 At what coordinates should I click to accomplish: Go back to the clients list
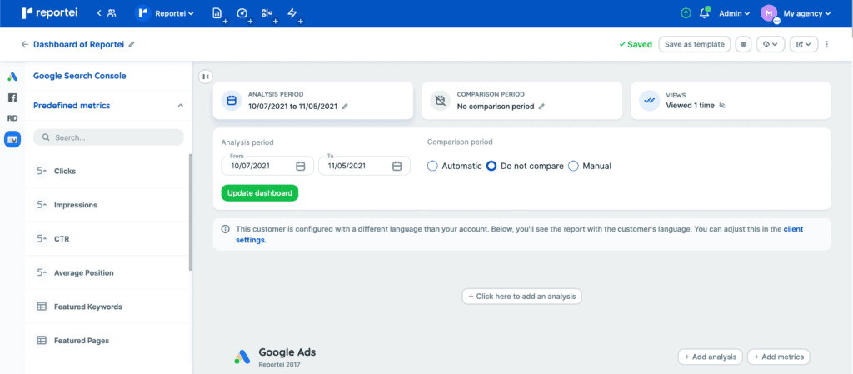point(107,13)
